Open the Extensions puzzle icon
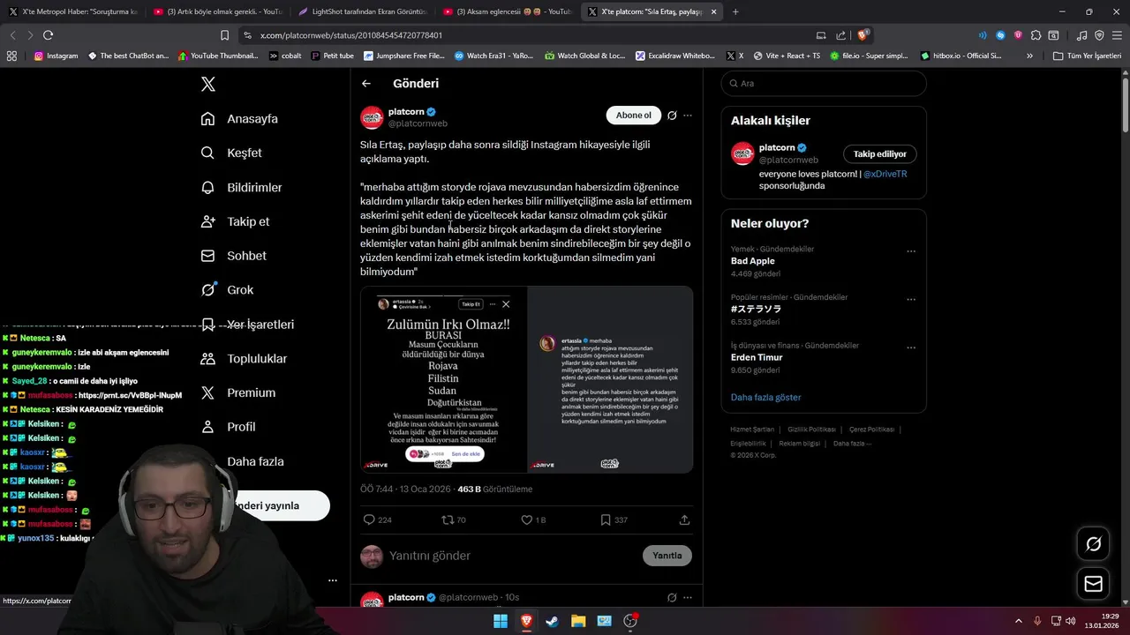 [x=1036, y=35]
